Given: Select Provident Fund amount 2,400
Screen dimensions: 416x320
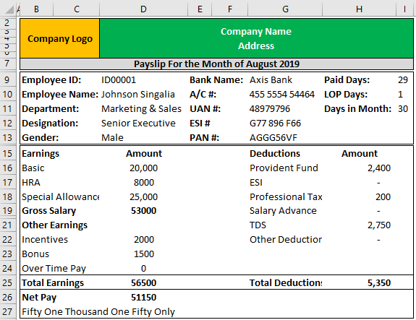Looking at the screenshot, I should pyautogui.click(x=379, y=168).
